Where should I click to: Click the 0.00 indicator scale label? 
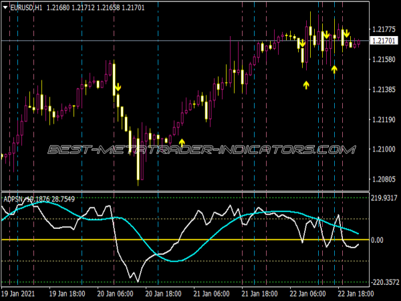tap(378, 240)
